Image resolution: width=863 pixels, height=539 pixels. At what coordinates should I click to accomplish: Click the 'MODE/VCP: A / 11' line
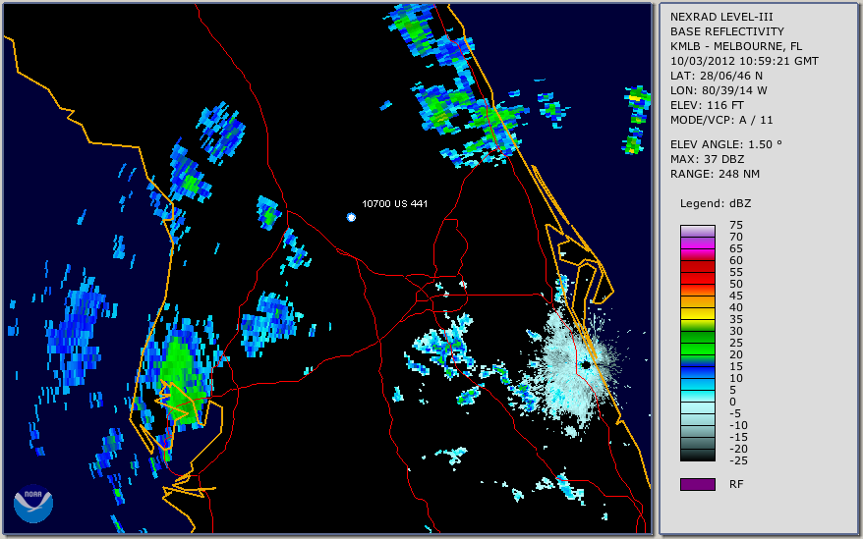pyautogui.click(x=721, y=120)
